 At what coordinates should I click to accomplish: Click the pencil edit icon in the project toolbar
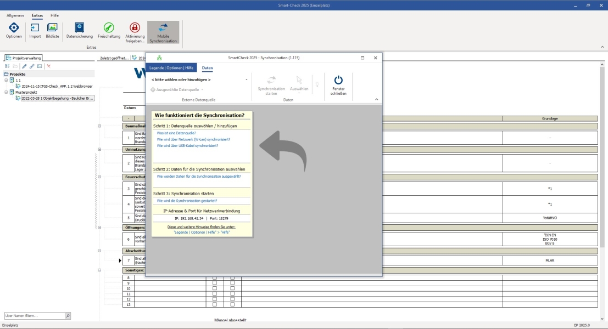[24, 66]
